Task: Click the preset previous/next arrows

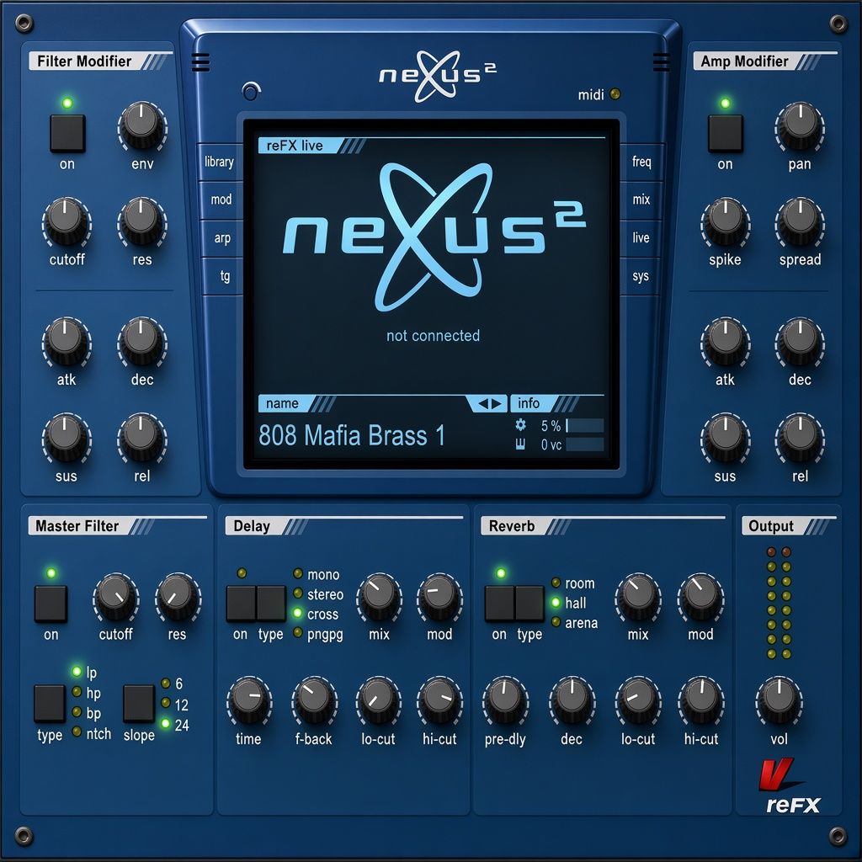Action: (x=489, y=404)
